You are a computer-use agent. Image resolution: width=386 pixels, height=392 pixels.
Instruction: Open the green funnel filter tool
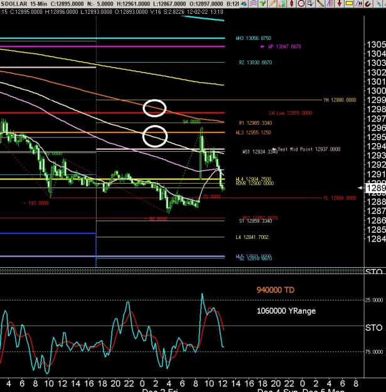[263, 4]
